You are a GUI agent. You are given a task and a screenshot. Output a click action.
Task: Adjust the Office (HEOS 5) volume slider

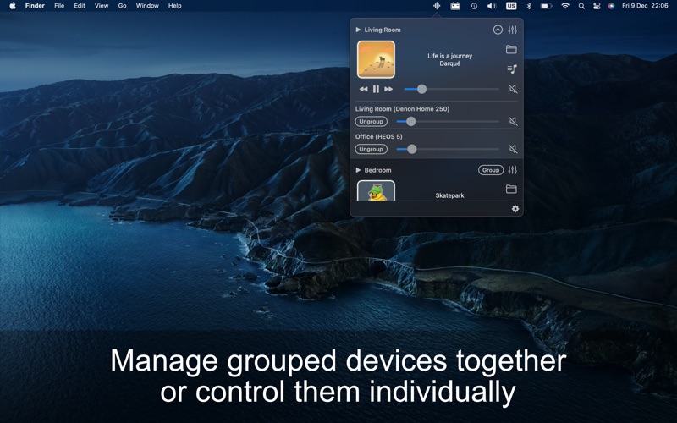[x=448, y=149]
